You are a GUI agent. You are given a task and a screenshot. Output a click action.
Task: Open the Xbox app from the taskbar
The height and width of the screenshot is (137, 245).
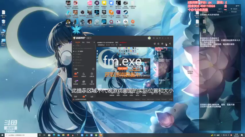click(96, 135)
